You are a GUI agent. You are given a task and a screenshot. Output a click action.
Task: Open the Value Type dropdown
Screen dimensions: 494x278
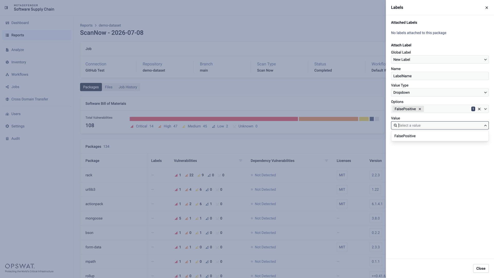point(440,93)
